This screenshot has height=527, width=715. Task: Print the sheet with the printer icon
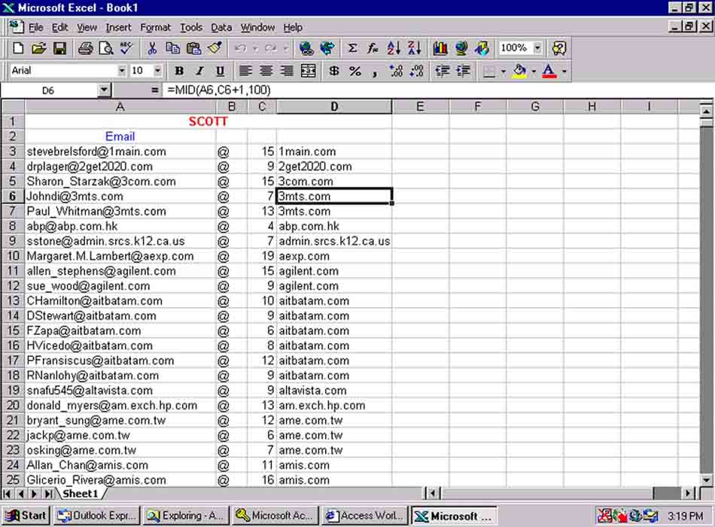click(x=85, y=48)
